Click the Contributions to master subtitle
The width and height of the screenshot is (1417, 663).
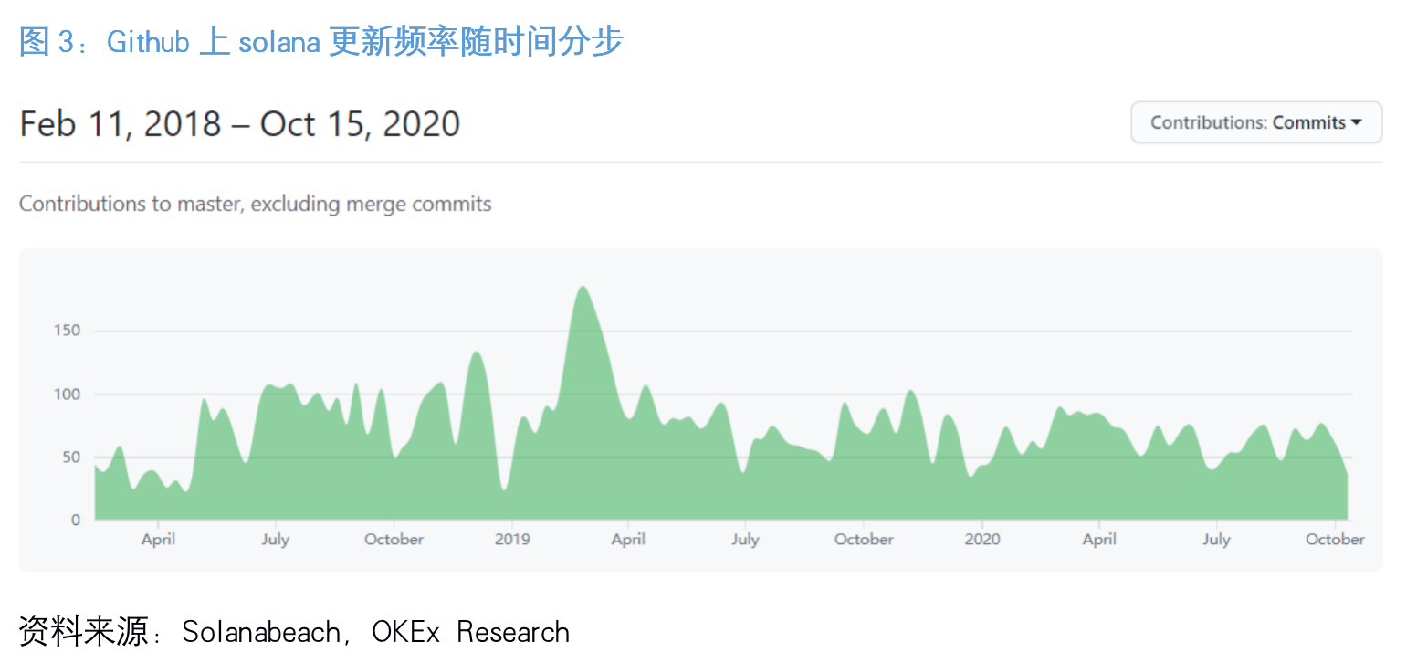pos(255,203)
